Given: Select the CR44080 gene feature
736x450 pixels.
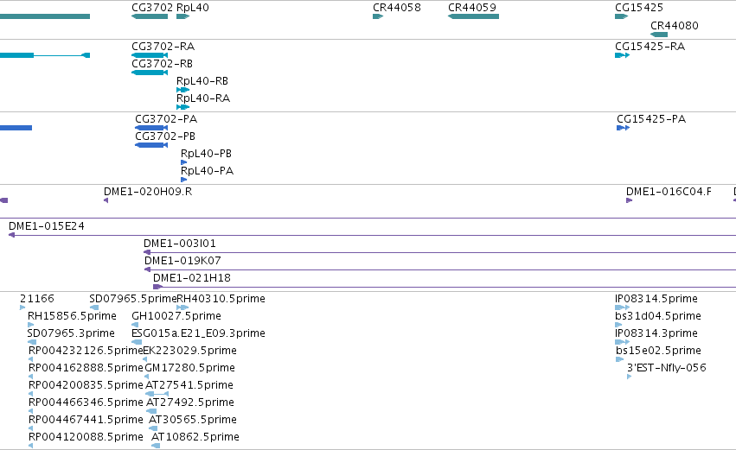Looking at the screenshot, I should [659, 35].
